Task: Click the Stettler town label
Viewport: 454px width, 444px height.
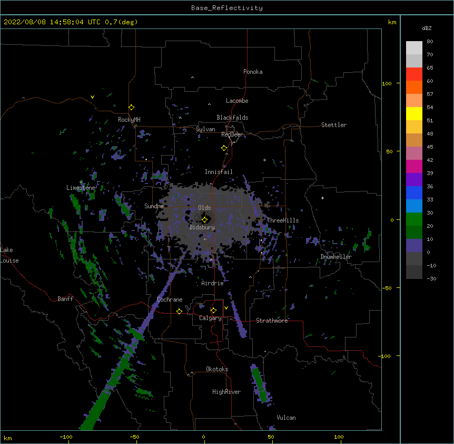Action: pyautogui.click(x=333, y=125)
